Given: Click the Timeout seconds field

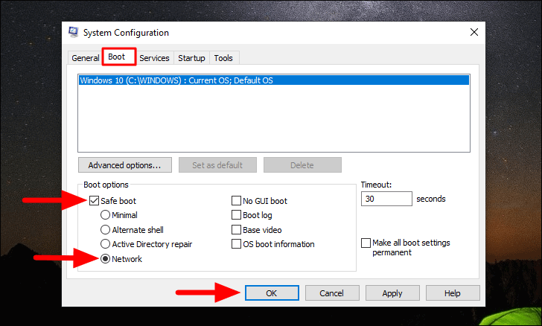Looking at the screenshot, I should click(386, 199).
